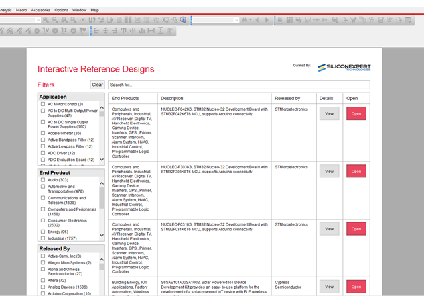Image resolution: width=424 pixels, height=296 pixels.
Task: Check the Audio (303) end product
Action: coord(43,179)
